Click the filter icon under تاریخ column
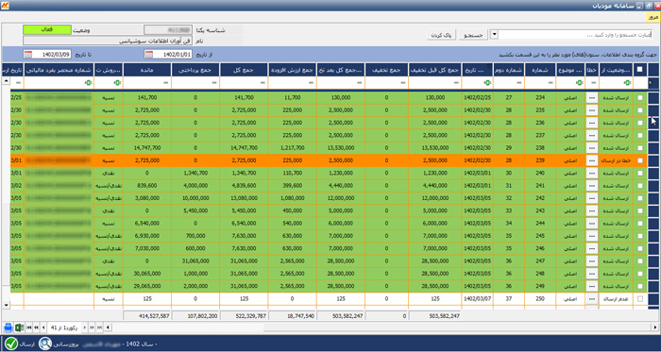Image resolution: width=661 pixels, height=352 pixels. 488,83
